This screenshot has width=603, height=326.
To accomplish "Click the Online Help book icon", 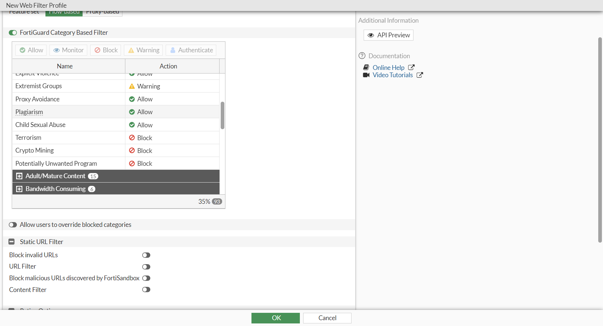I will pyautogui.click(x=366, y=67).
